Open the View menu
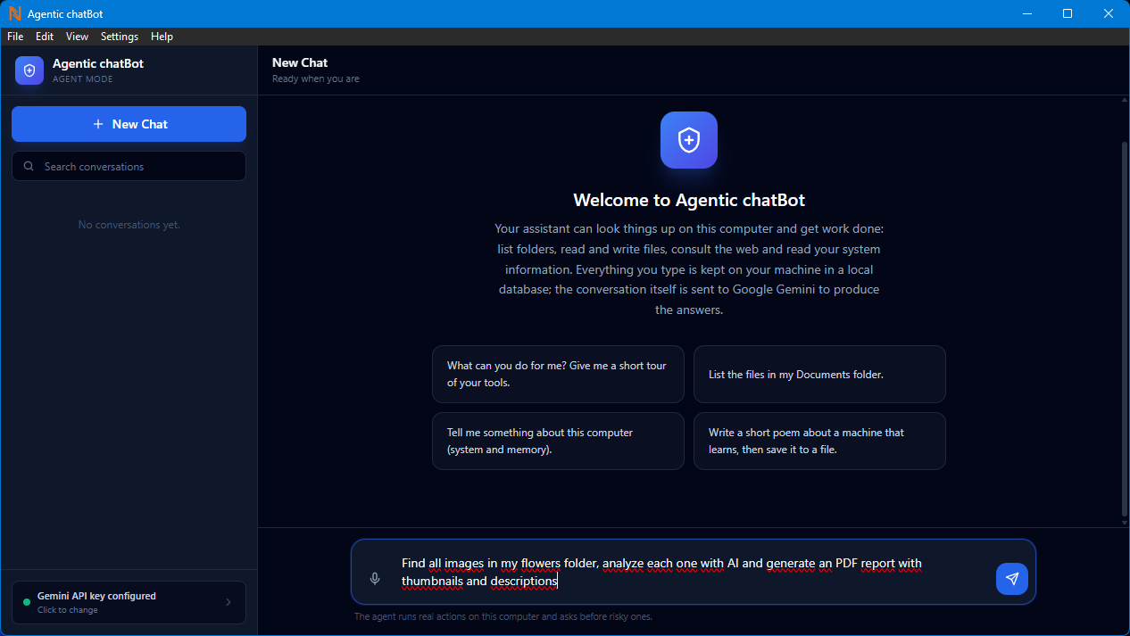Viewport: 1130px width, 636px height. (78, 37)
